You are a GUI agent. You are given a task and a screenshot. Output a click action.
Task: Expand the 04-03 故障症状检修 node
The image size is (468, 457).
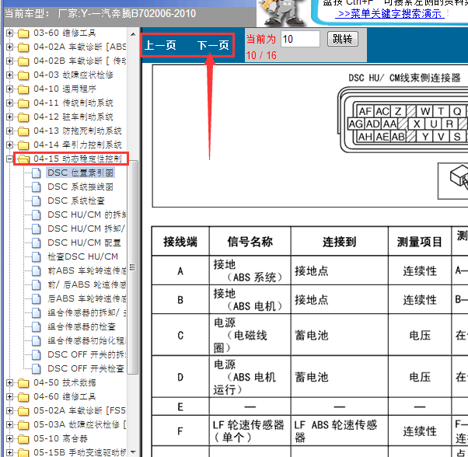[x=9, y=75]
